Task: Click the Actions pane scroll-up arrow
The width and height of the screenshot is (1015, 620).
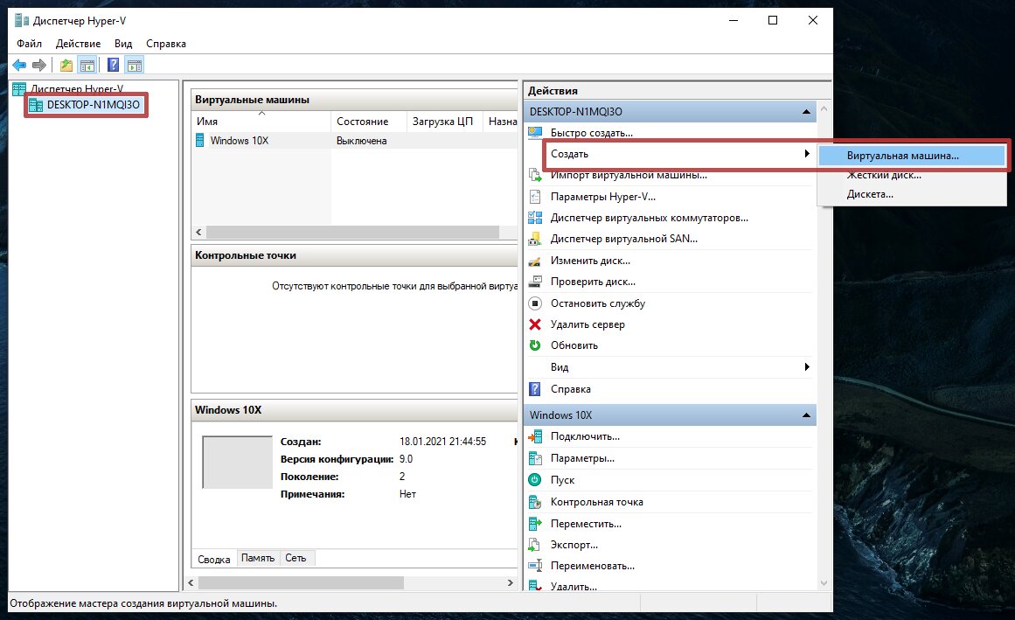Action: click(824, 108)
